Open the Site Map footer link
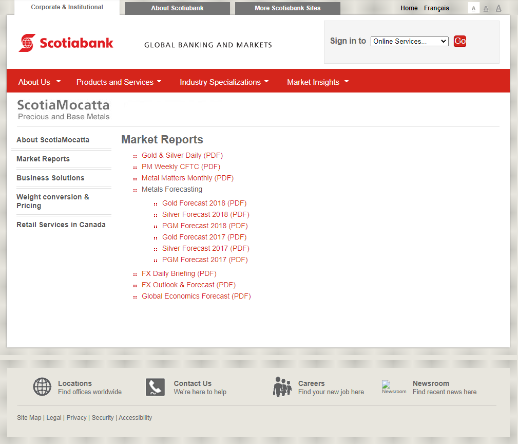Viewport: 518px width, 444px height. click(x=29, y=418)
